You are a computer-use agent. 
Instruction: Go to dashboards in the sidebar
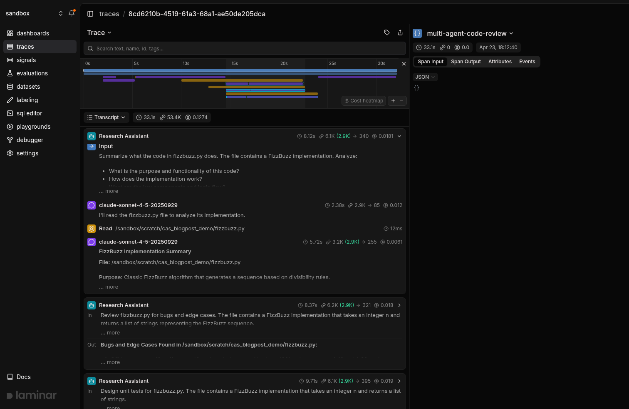(40, 33)
